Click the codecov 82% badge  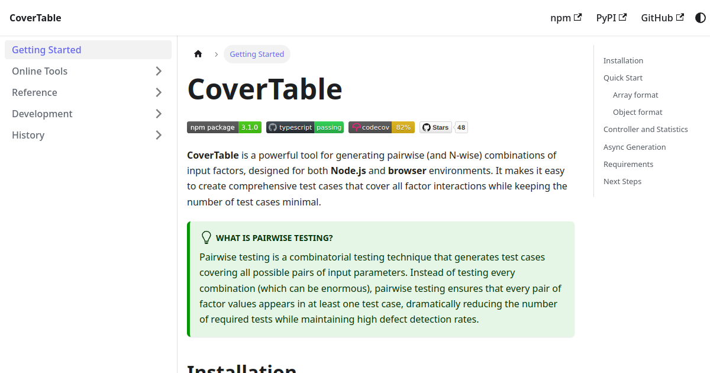coord(382,127)
